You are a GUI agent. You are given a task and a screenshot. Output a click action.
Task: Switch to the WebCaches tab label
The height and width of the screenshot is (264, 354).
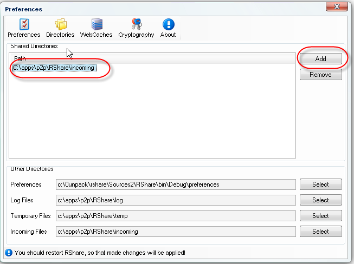[x=96, y=35]
